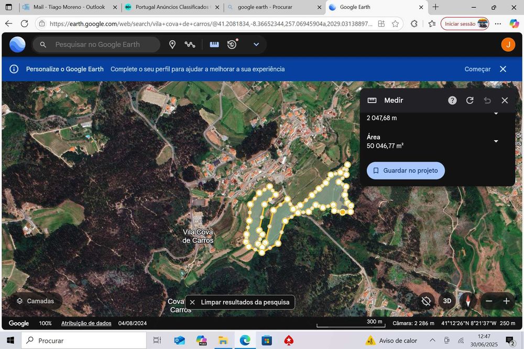Toggle the 3D view button
The height and width of the screenshot is (349, 524).
click(447, 301)
